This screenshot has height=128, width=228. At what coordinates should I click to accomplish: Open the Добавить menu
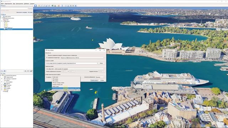[x=26, y=4]
